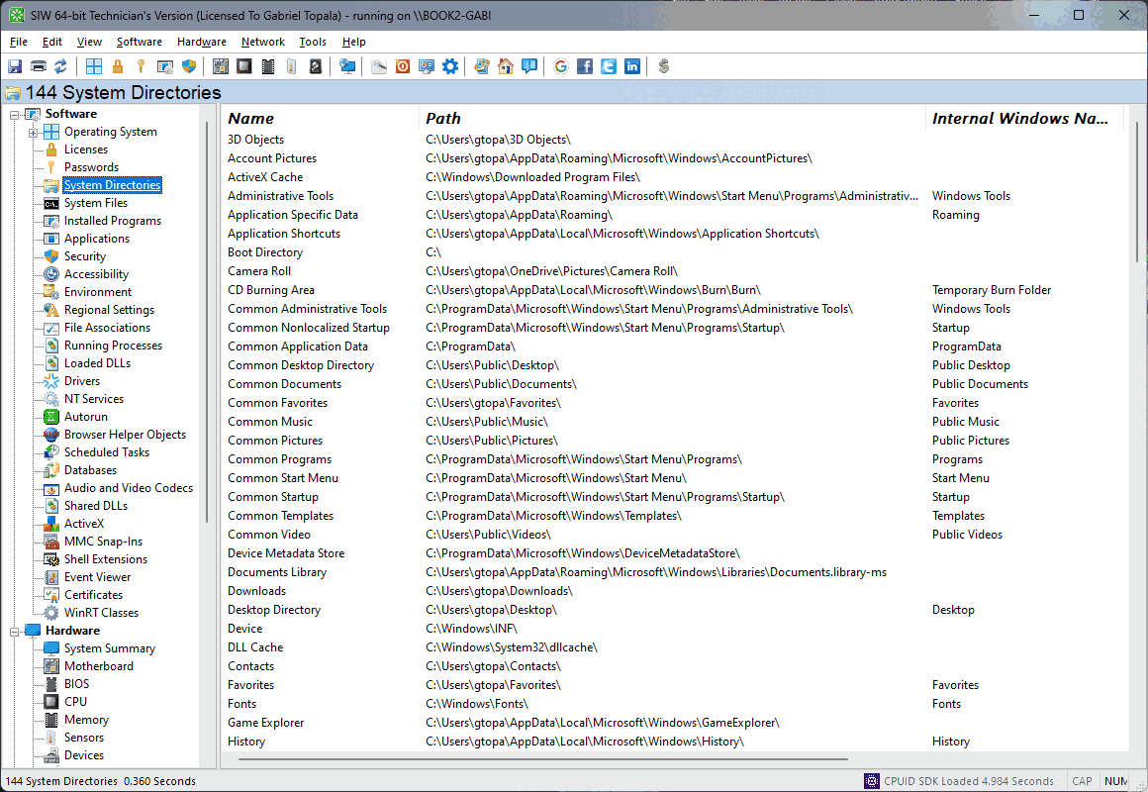Click the donate dollar icon
This screenshot has width=1148, height=792.
tap(663, 66)
